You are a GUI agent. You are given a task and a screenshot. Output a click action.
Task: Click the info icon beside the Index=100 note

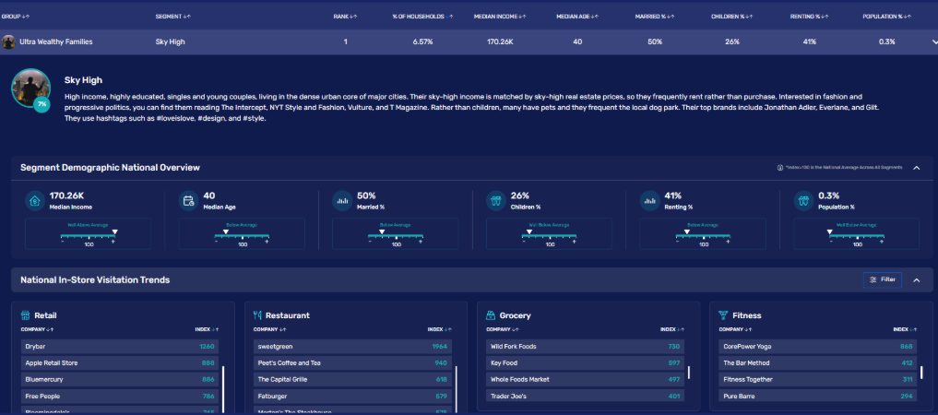click(780, 168)
